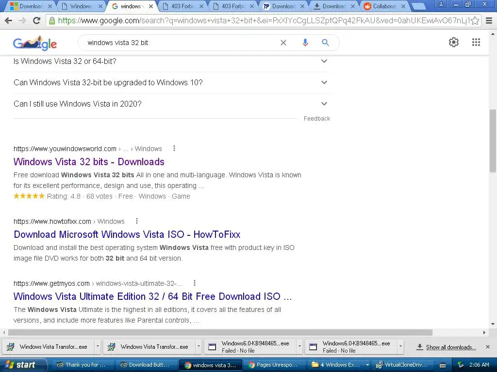Click the Feedback link
Screen dimensions: 497x372
pyautogui.click(x=316, y=118)
